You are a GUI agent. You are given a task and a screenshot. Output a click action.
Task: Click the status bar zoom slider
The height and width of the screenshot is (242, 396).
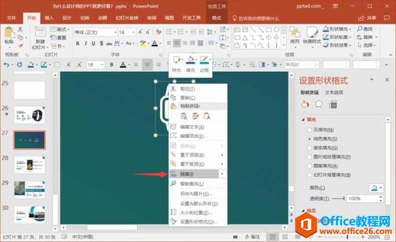pyautogui.click(x=341, y=237)
